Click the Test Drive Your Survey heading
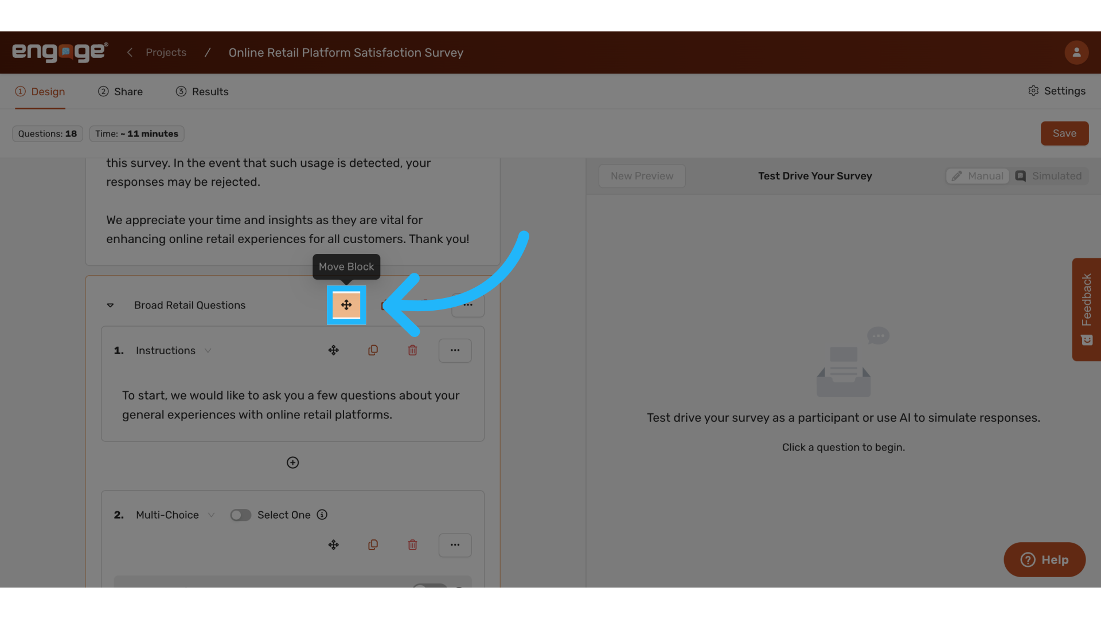Image resolution: width=1101 pixels, height=619 pixels. [815, 176]
